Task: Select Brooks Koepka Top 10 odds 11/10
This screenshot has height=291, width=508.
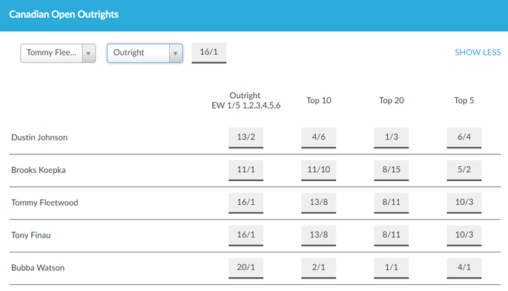Action: click(x=318, y=170)
